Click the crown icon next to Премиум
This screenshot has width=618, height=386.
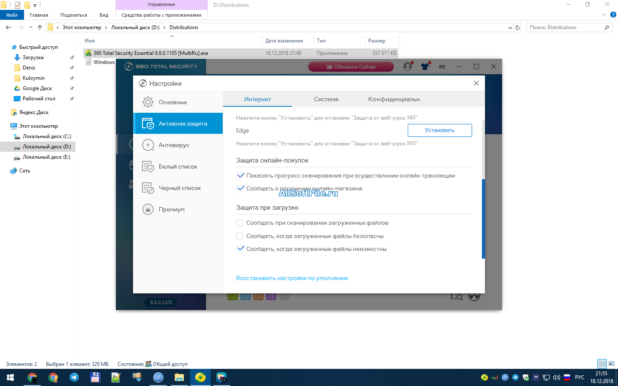pos(148,209)
